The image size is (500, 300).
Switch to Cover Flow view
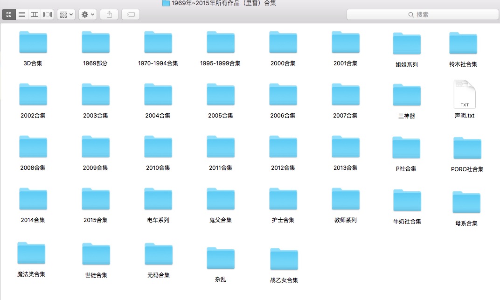tap(48, 14)
